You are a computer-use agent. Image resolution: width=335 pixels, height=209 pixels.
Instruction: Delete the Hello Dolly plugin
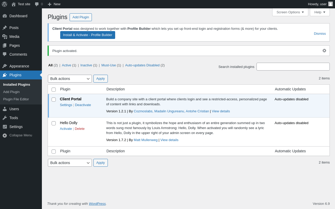pyautogui.click(x=80, y=129)
